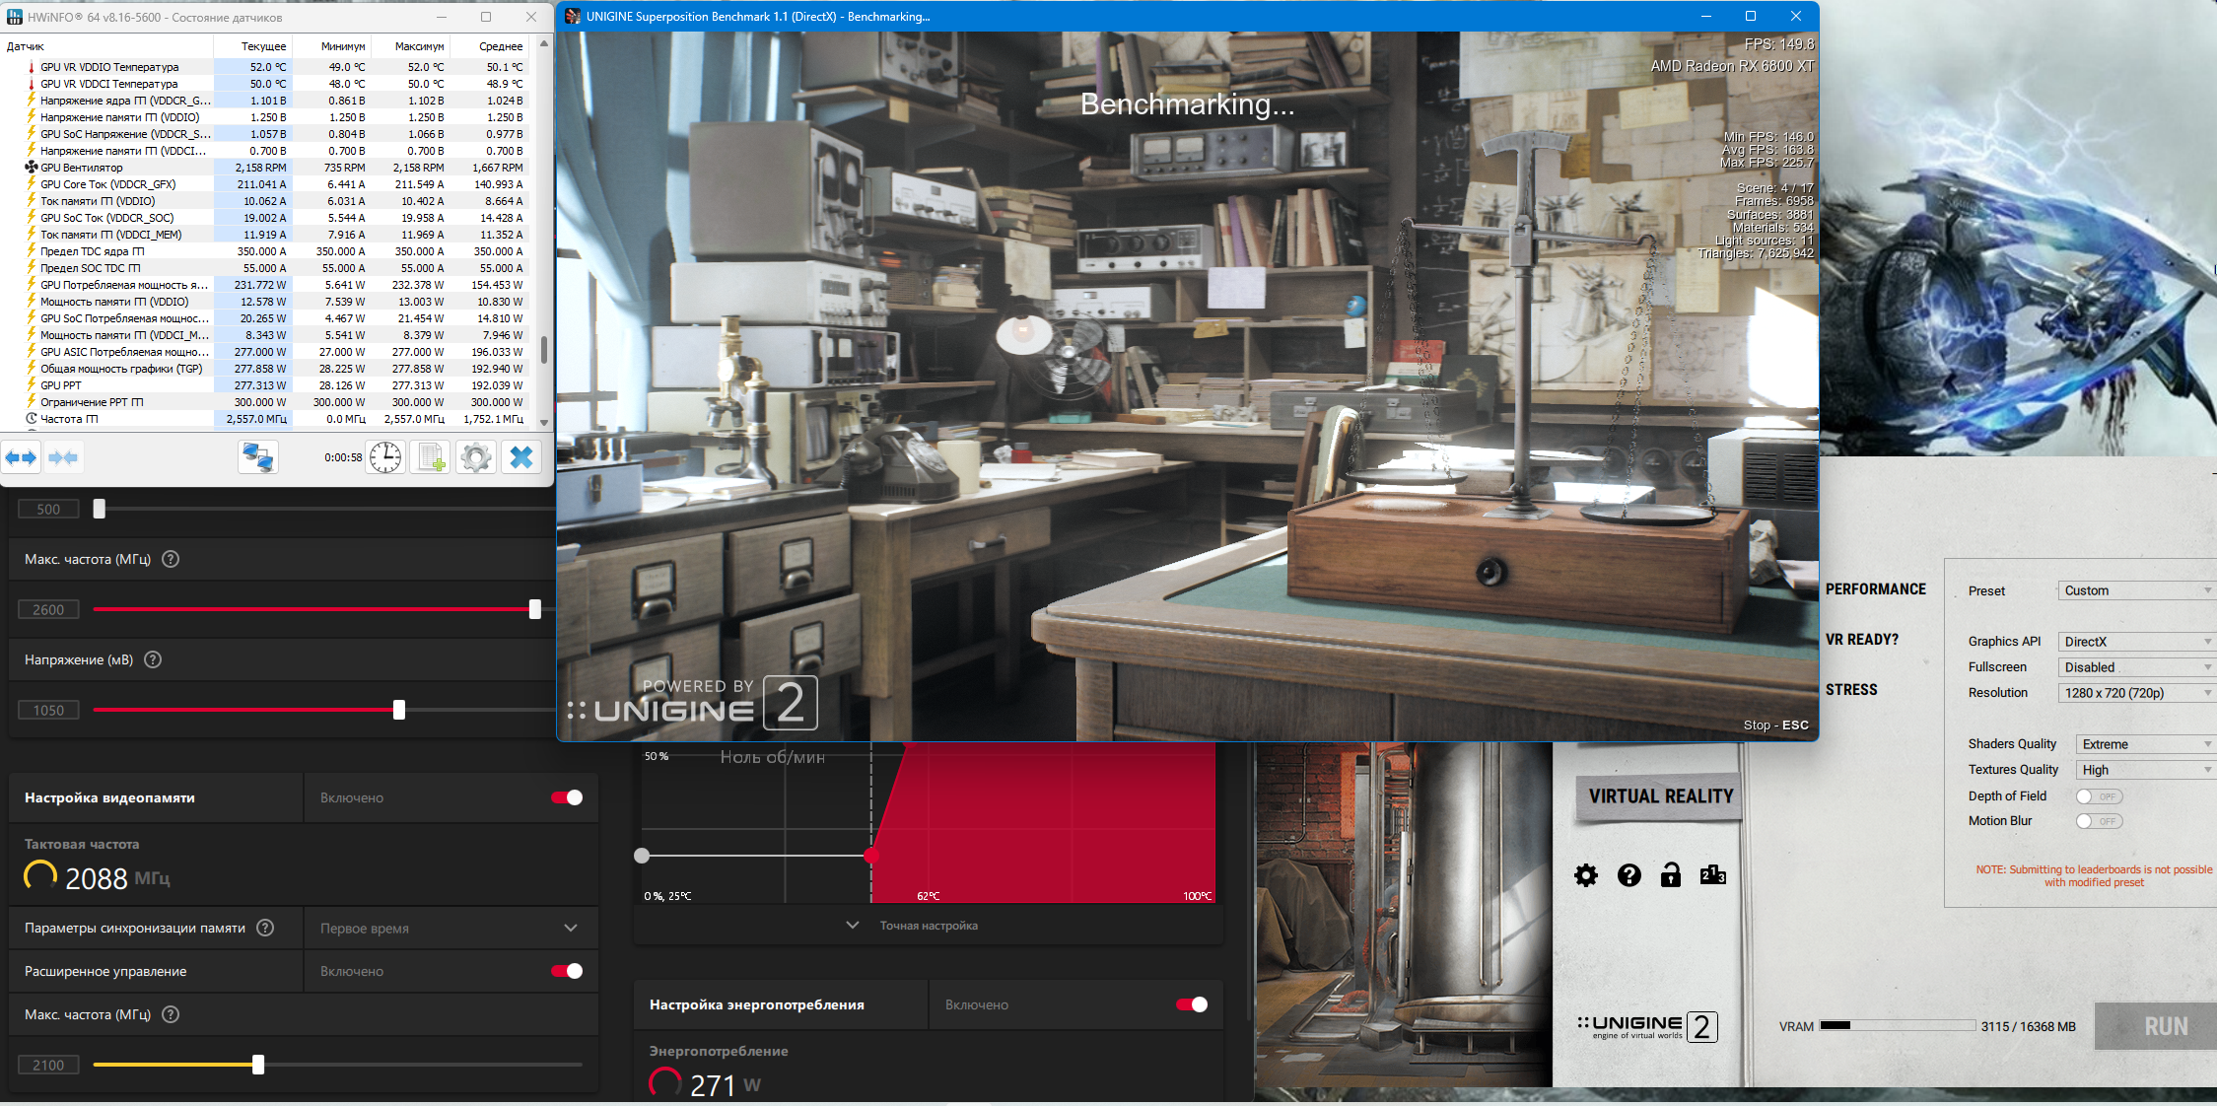Start logging with the sheet-plus icon
Viewport: 2217px width, 1106px height.
[x=431, y=457]
